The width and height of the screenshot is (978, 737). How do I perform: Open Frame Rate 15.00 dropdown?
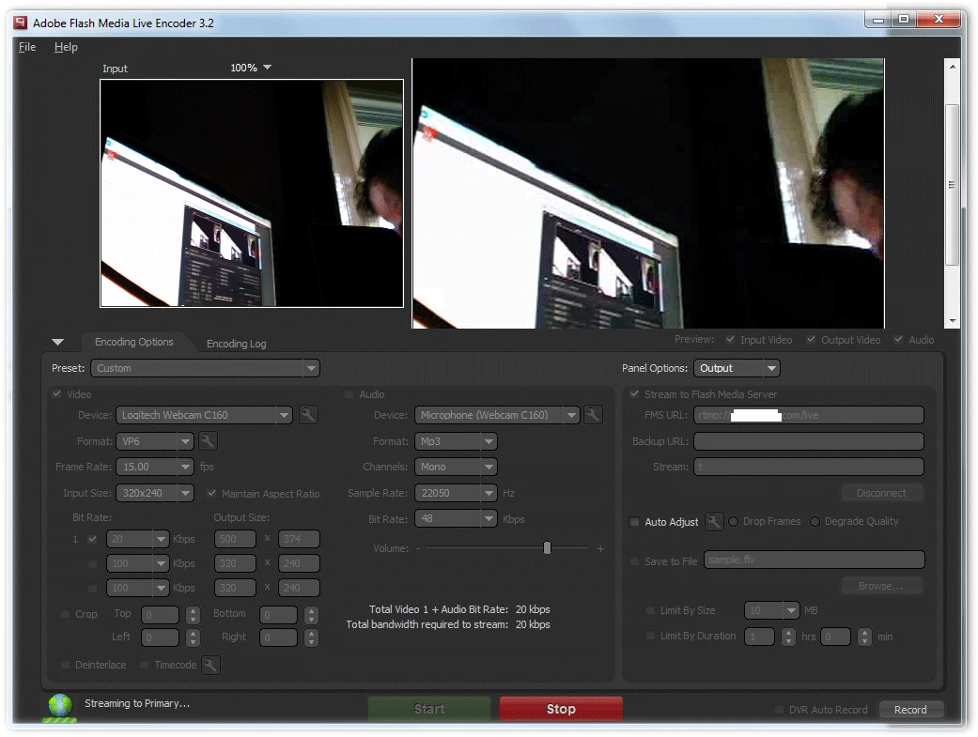[155, 467]
